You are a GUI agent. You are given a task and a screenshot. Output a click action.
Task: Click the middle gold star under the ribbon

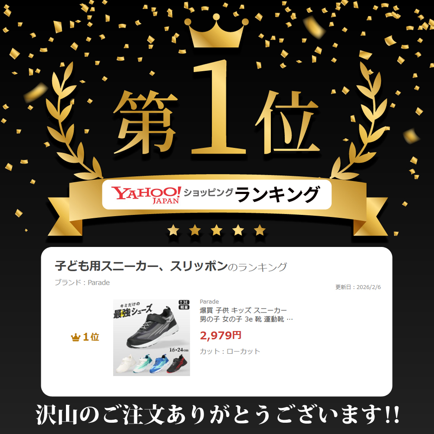click(x=217, y=230)
